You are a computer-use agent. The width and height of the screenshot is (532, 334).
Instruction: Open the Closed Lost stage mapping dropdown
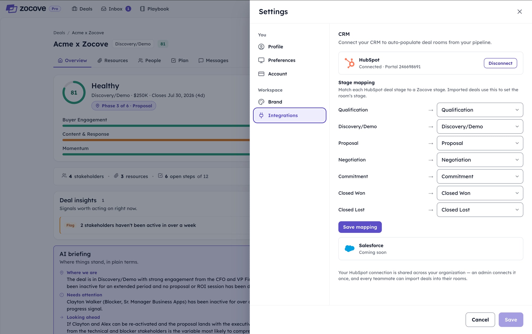pyautogui.click(x=480, y=210)
